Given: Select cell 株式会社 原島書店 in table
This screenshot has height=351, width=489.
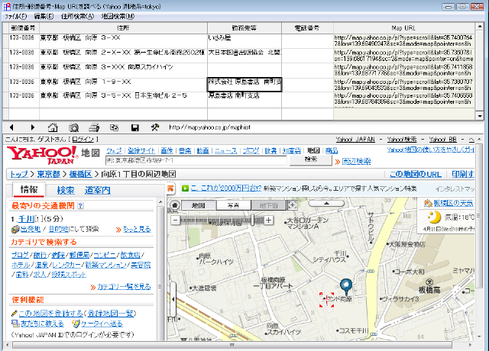Looking at the screenshot, I should tap(244, 85).
